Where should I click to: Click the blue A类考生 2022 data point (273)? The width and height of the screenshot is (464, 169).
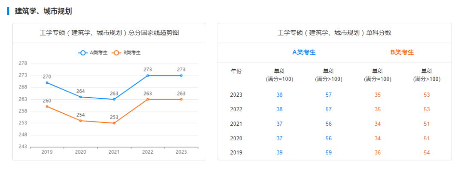pyautogui.click(x=148, y=75)
